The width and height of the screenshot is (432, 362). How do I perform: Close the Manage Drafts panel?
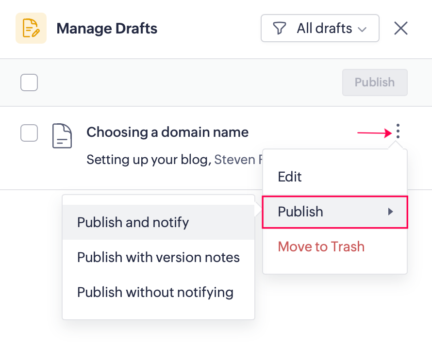point(400,29)
